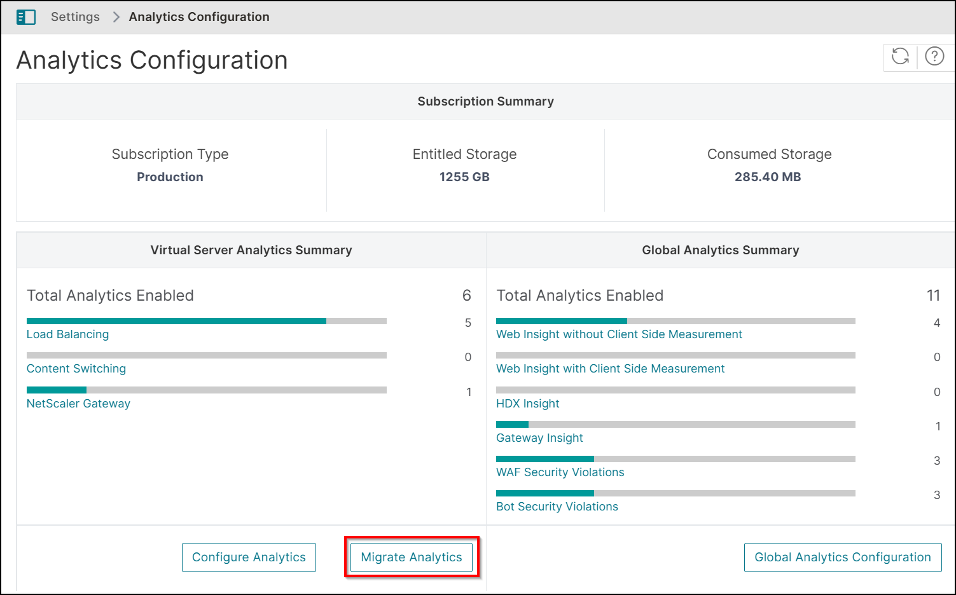Select the Subscription Type value Production
The width and height of the screenshot is (956, 595).
tap(170, 177)
